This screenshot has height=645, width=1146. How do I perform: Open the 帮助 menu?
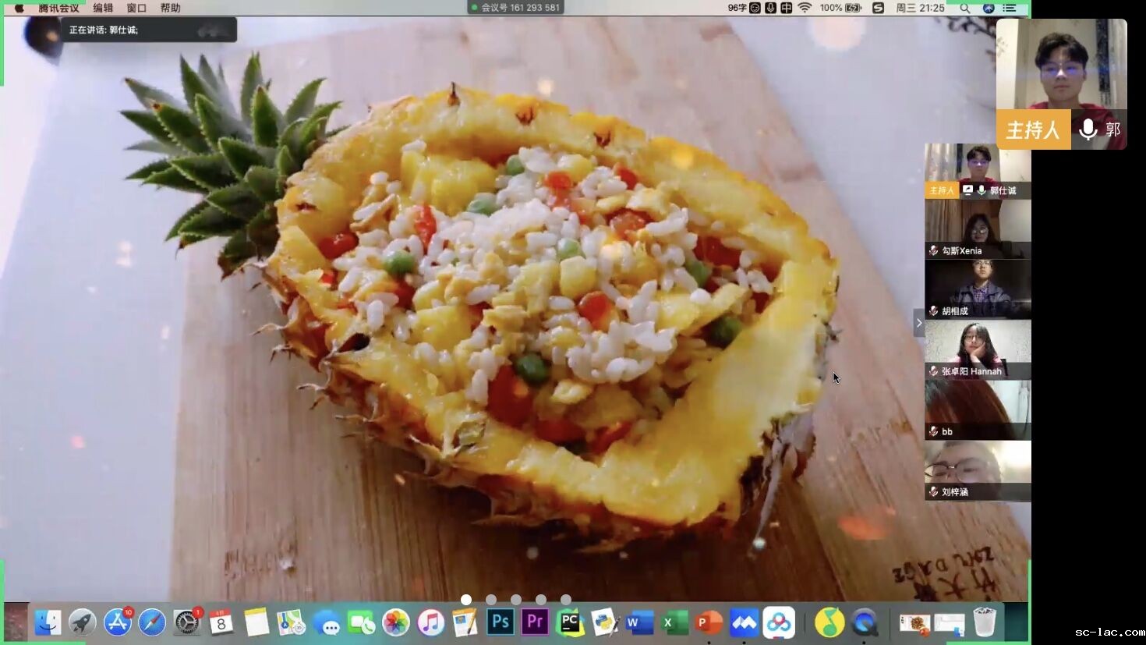pos(170,8)
